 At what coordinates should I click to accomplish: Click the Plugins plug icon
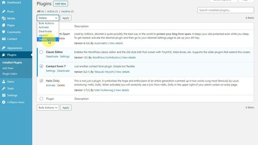pos(4,55)
